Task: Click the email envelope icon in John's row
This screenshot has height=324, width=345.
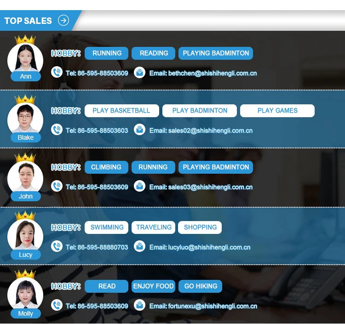Action: tap(139, 186)
